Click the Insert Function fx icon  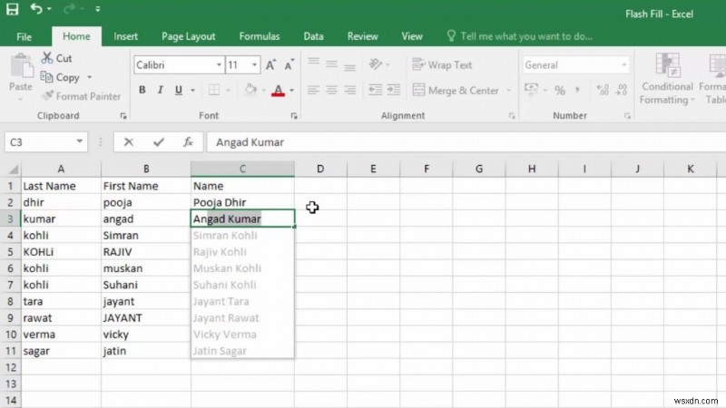(188, 142)
